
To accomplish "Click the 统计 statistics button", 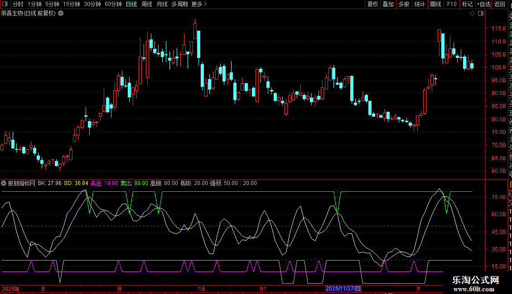I will [420, 4].
